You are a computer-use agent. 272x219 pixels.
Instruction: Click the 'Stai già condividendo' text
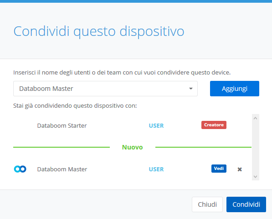[x=75, y=106]
